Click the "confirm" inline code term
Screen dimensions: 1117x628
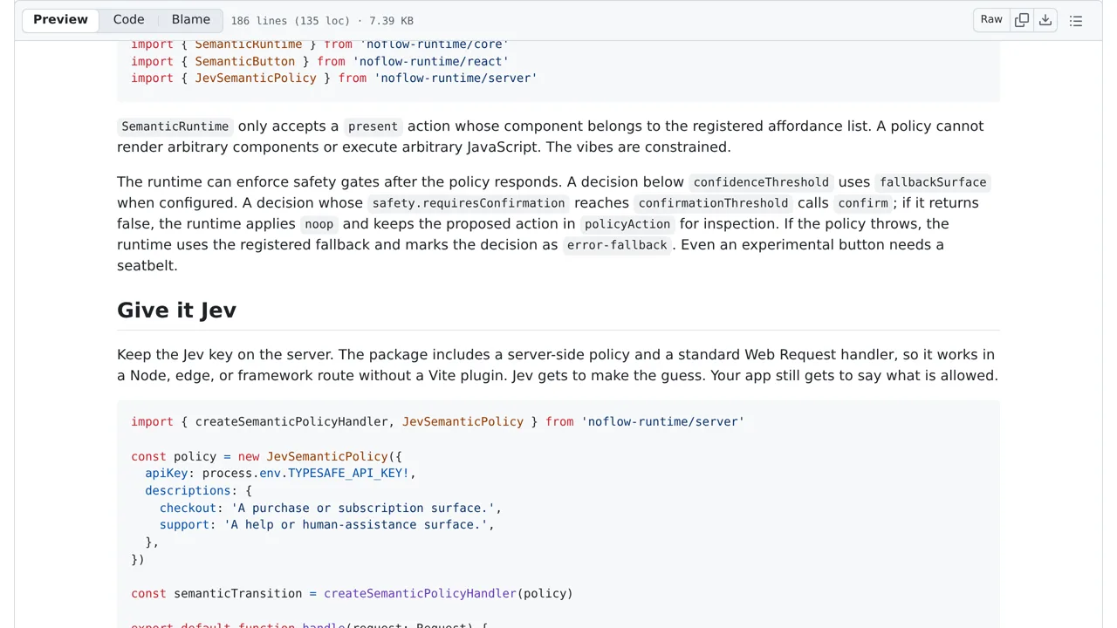(x=863, y=203)
